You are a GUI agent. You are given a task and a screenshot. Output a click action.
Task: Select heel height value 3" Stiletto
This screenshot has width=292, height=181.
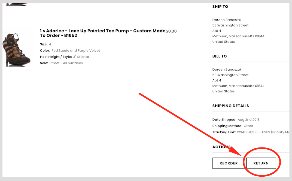coord(81,57)
